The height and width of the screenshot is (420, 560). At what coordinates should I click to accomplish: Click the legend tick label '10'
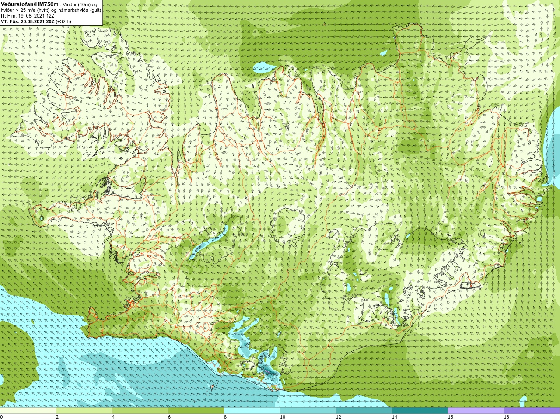pos(283,417)
